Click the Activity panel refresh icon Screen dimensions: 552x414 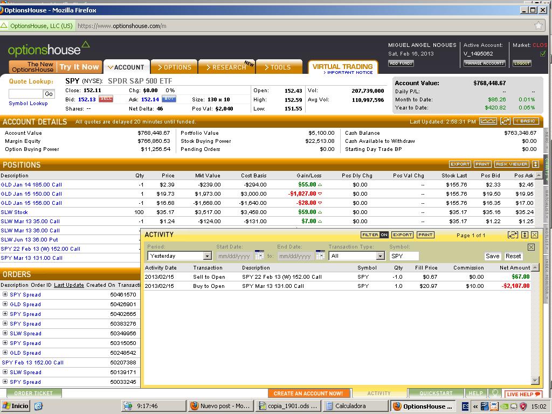[x=513, y=235]
